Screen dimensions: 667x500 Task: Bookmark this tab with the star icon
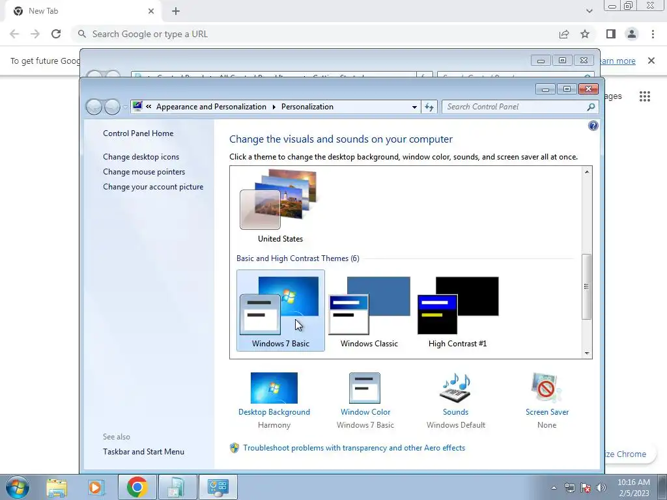point(585,34)
